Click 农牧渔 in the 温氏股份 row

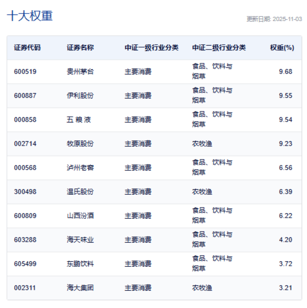[x=202, y=192]
